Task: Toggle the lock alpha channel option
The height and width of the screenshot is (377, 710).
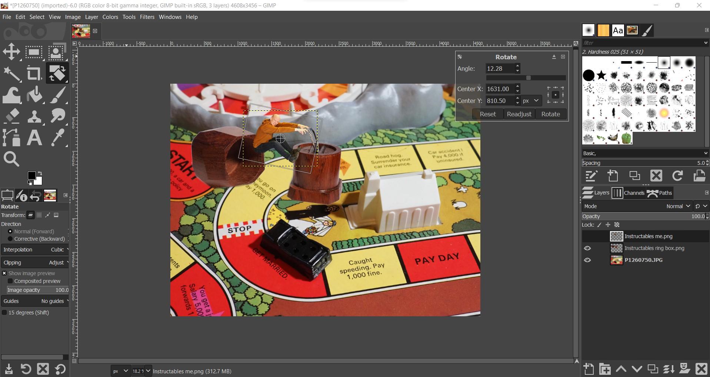Action: [617, 225]
